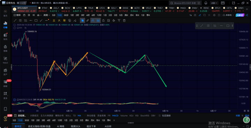Open the chart settings gear icon
Screen dimensions: 251x128
pos(214,15)
